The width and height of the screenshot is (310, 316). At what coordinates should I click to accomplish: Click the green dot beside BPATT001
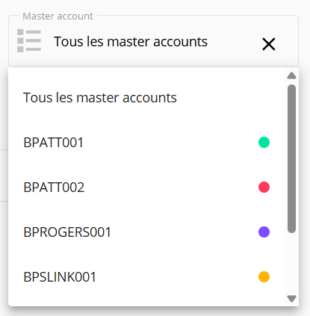pyautogui.click(x=264, y=142)
